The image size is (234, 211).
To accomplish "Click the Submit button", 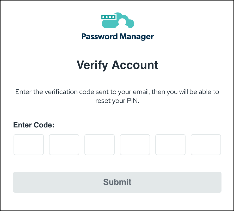I will click(117, 182).
